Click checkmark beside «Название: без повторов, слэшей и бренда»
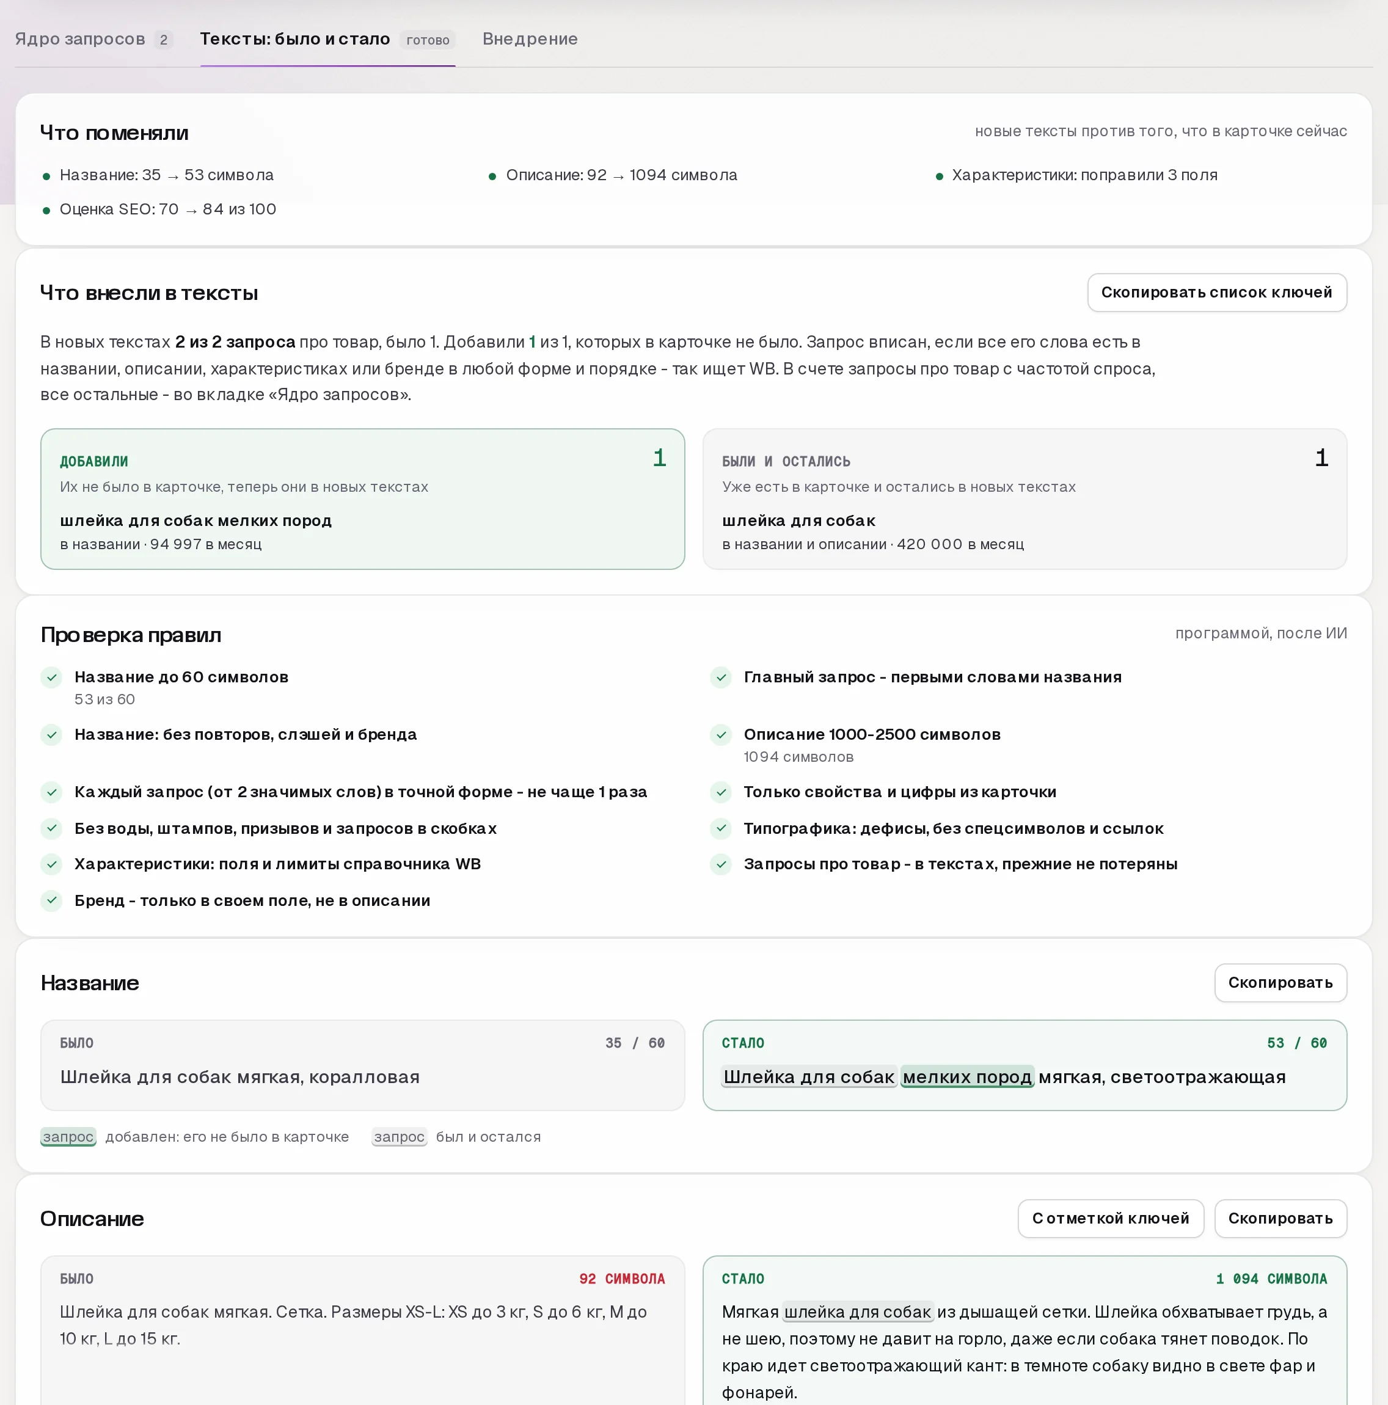The width and height of the screenshot is (1388, 1405). pos(52,735)
